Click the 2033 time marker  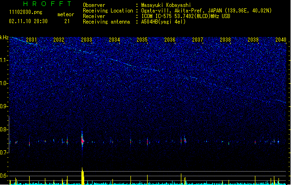(x=87, y=40)
